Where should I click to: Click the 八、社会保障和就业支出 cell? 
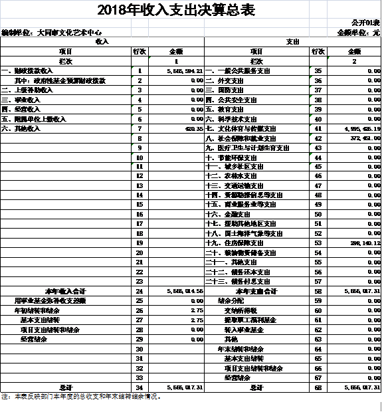coord(256,138)
